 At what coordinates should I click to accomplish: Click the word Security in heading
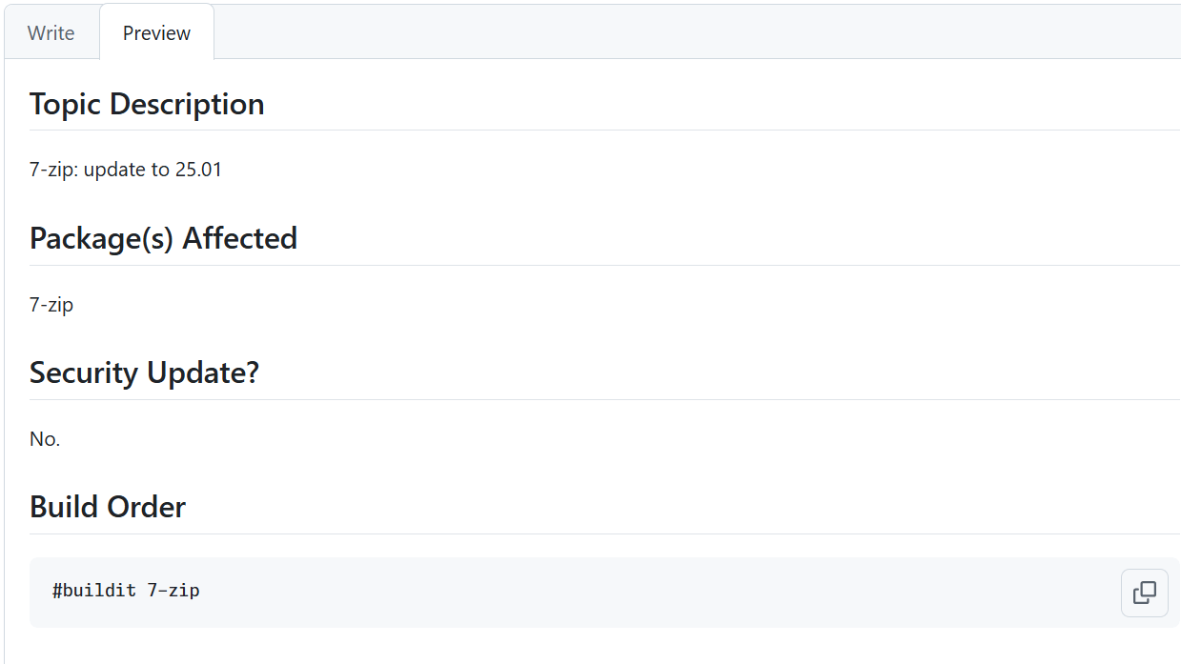coord(84,372)
